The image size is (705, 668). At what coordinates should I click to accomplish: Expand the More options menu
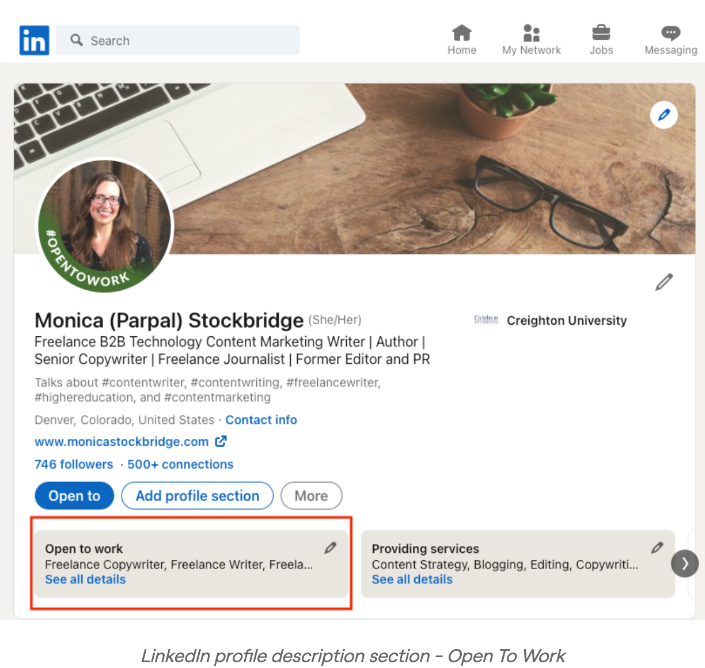tap(311, 495)
